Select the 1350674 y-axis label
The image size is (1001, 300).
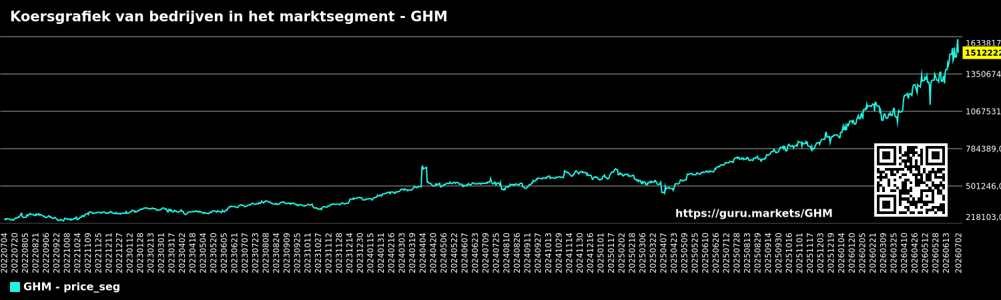point(983,74)
